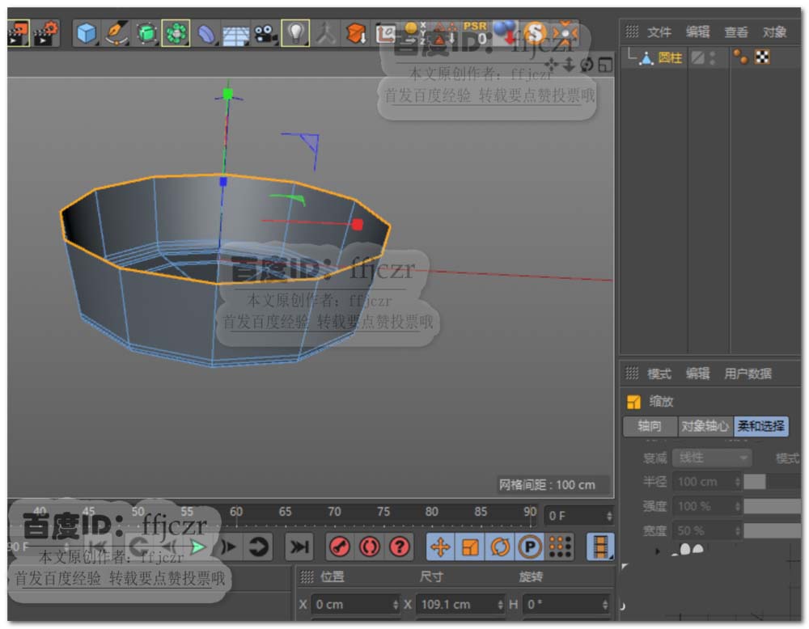Select the 柔和选择 tab
This screenshot has width=809, height=629.
pos(761,426)
